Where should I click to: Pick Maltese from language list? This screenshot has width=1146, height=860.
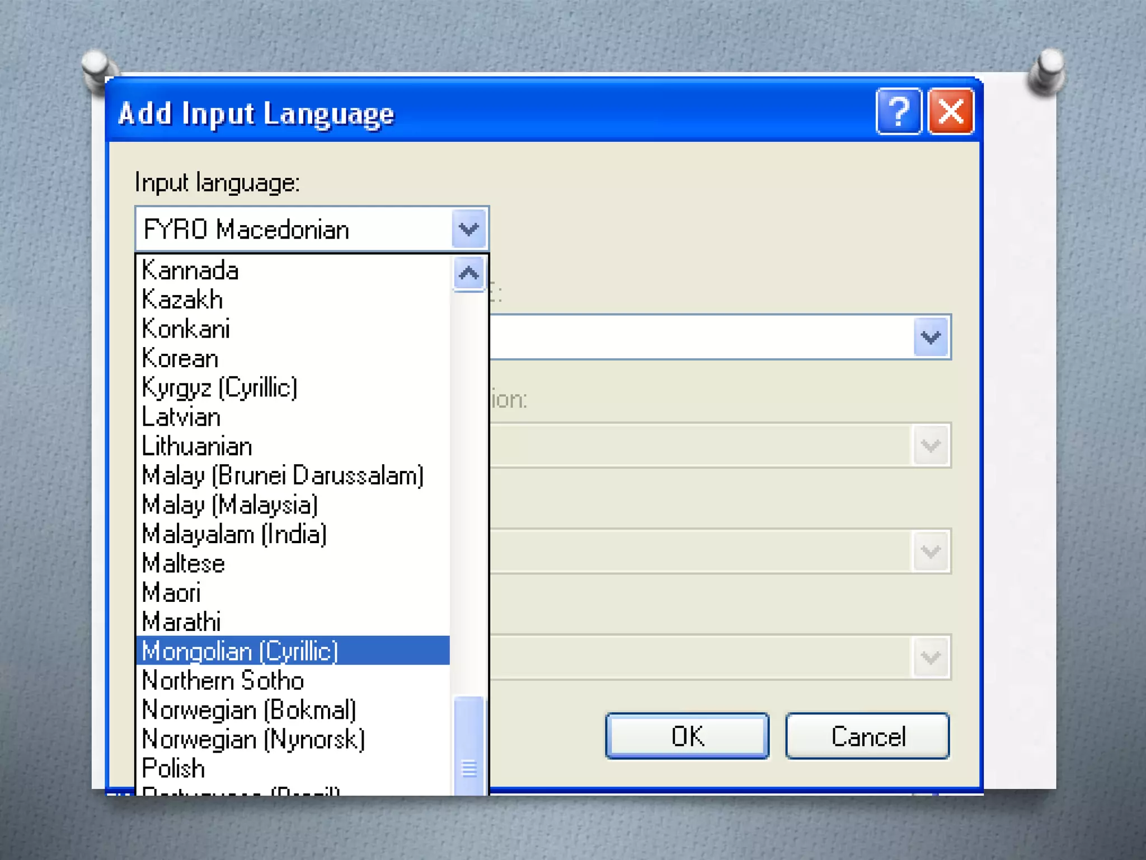(x=183, y=563)
